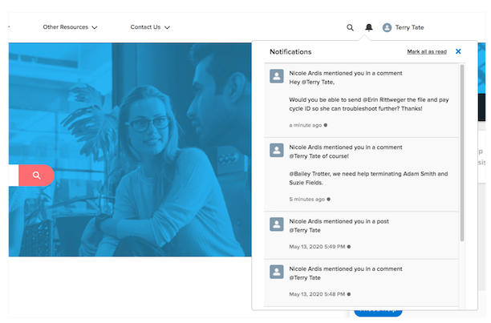Click the 'a minute ago' timestamp
The width and height of the screenshot is (491, 323).
tap(306, 125)
